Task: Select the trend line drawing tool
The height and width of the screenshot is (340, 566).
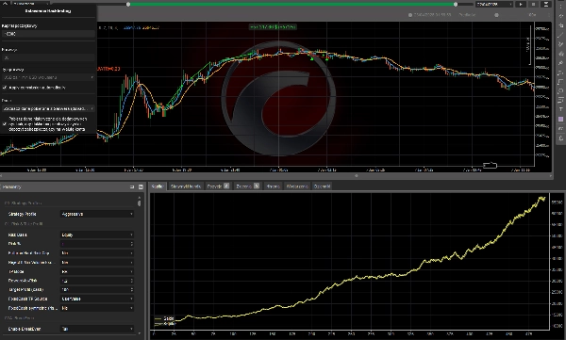Action: 560,35
